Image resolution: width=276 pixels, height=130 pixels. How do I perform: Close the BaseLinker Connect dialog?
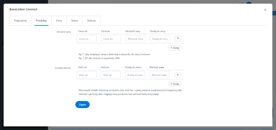(265, 10)
